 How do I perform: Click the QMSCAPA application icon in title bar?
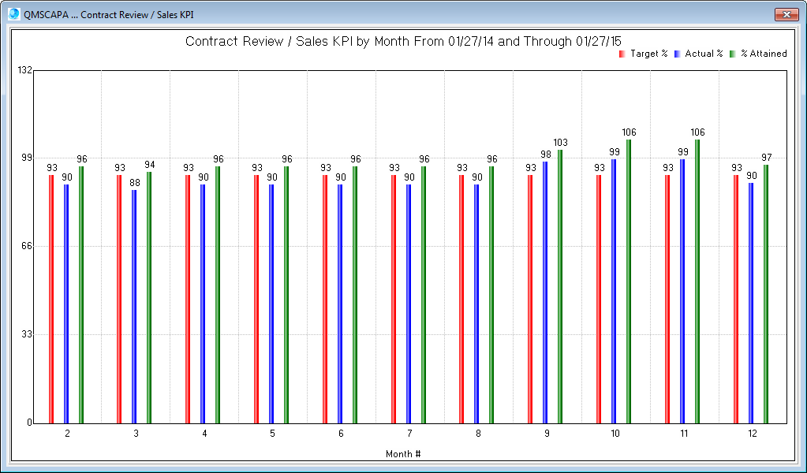click(x=13, y=13)
